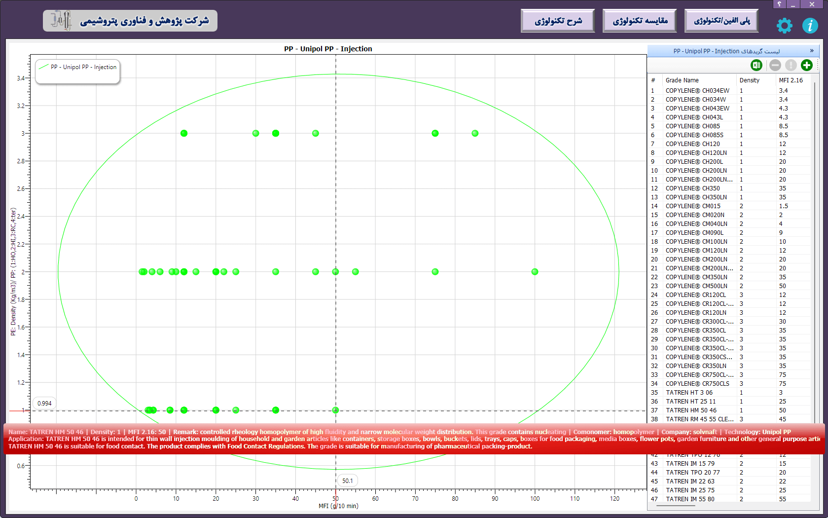
Task: Click the grade list horizontal scrollbar
Action: point(676,506)
